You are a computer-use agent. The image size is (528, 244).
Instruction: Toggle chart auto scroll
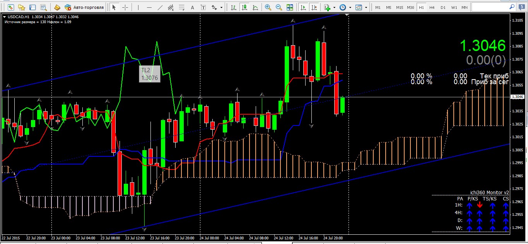pyautogui.click(x=304, y=7)
